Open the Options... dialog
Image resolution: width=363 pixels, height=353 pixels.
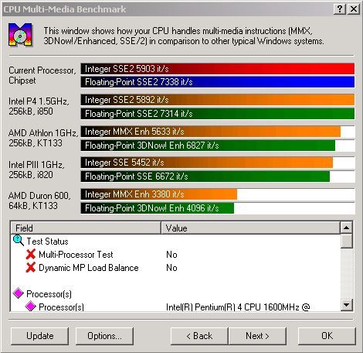tap(104, 336)
